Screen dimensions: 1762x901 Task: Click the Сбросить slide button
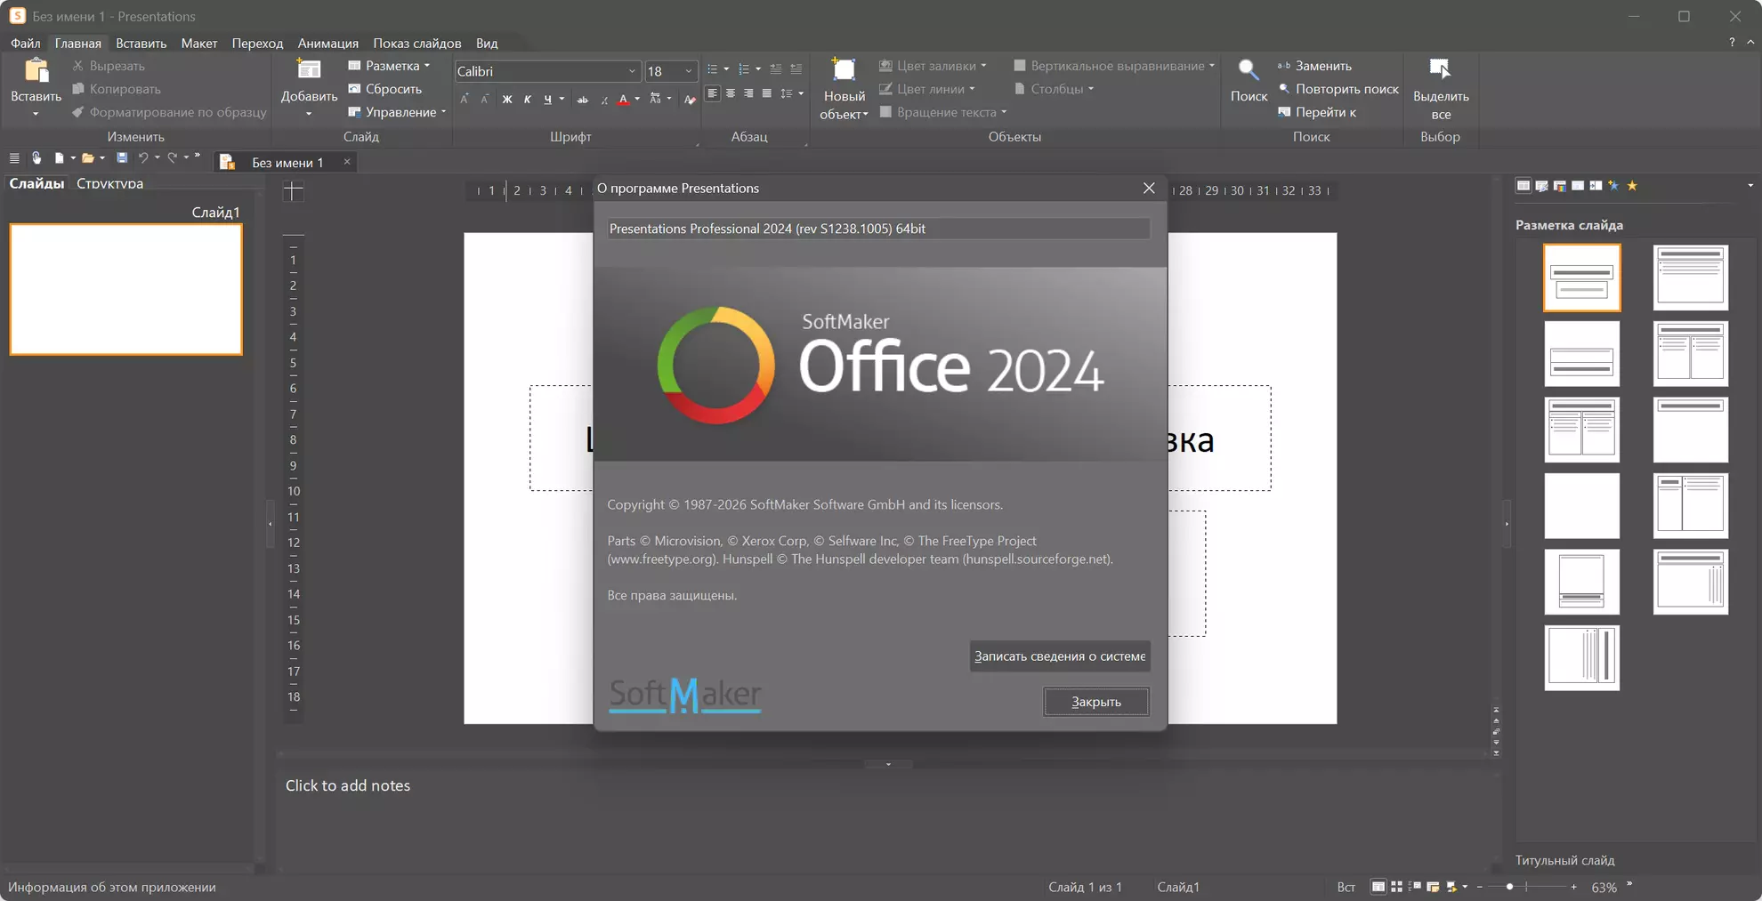pos(384,89)
